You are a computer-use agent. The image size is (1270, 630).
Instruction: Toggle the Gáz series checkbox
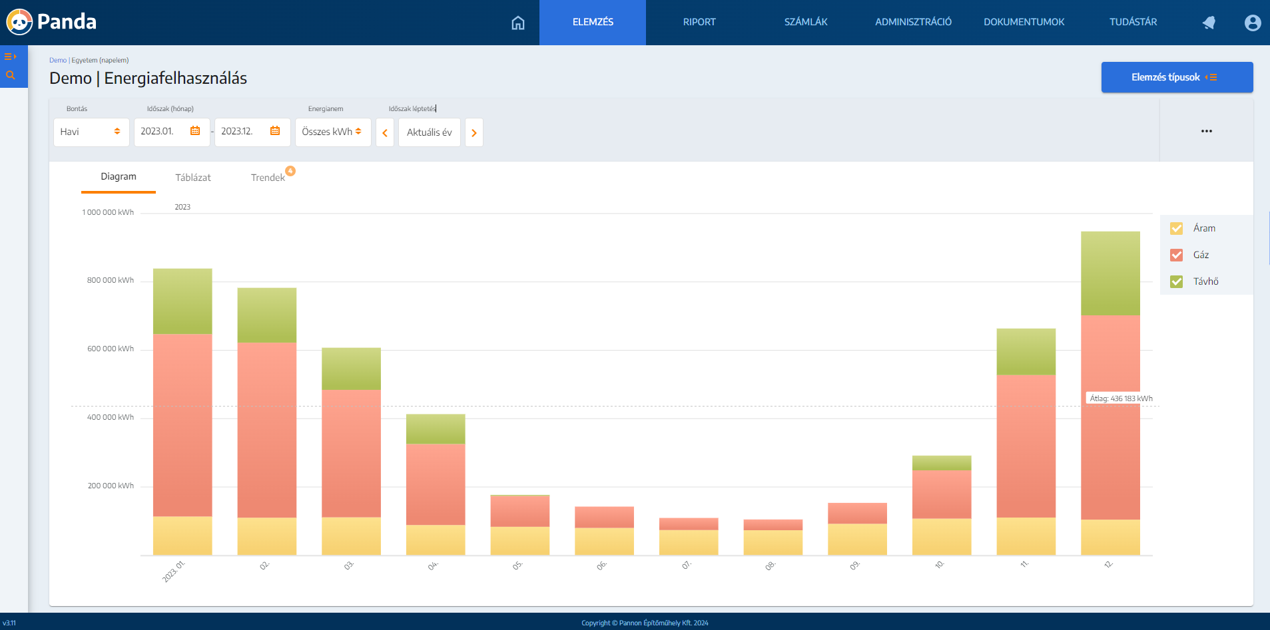1177,255
